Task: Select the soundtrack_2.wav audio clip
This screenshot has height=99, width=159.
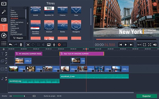Action: pyautogui.click(x=94, y=76)
